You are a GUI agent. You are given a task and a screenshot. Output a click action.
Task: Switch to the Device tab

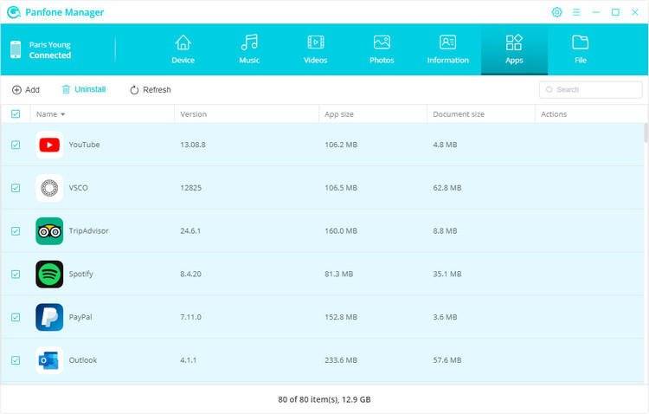tap(183, 49)
